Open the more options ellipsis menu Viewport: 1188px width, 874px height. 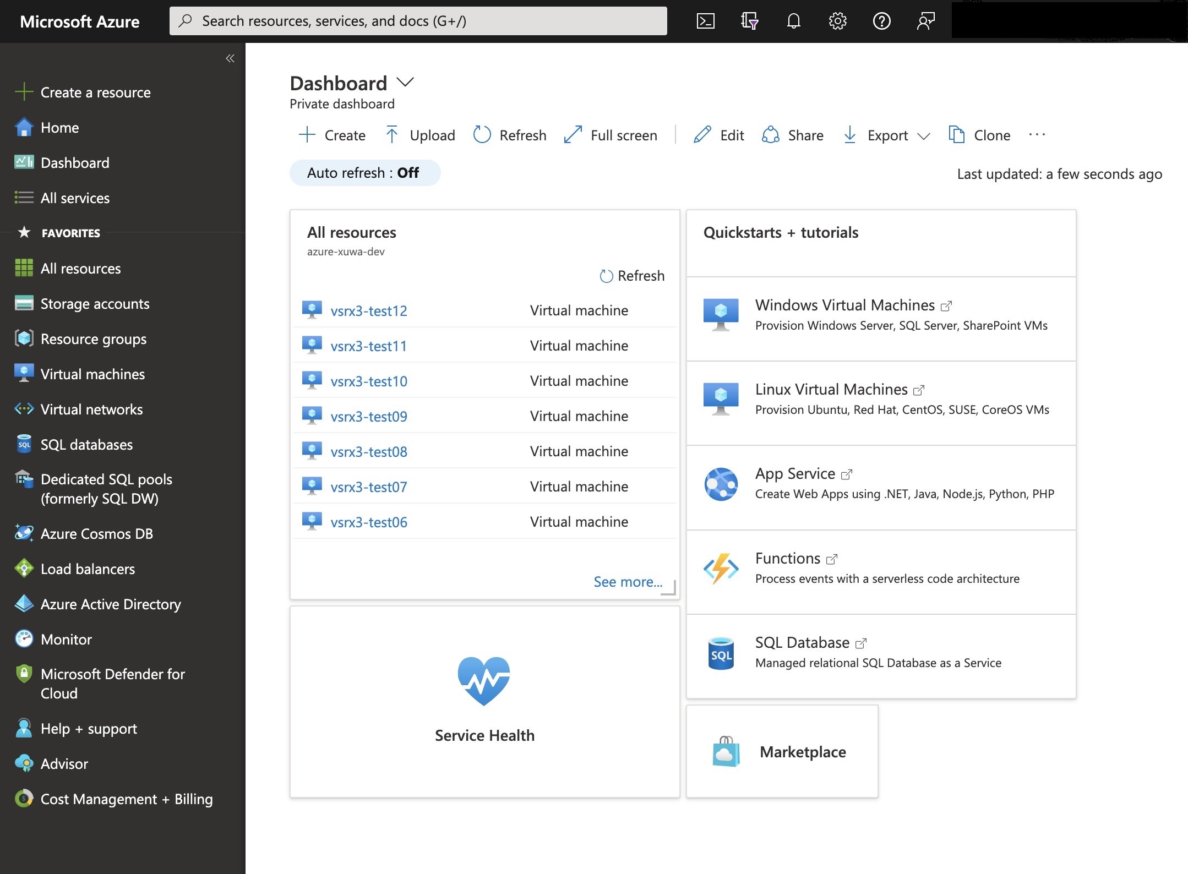1037,135
